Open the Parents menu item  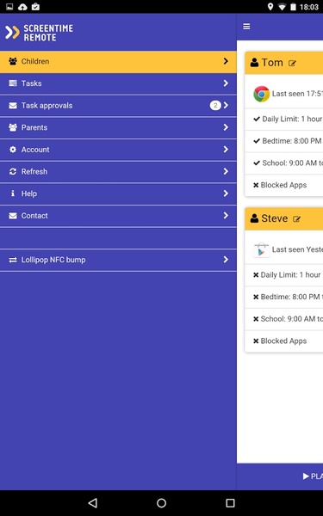(118, 127)
